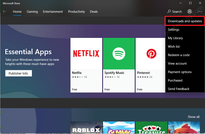The image size is (205, 134).
Task: Click the Show all link
Action: [194, 117]
